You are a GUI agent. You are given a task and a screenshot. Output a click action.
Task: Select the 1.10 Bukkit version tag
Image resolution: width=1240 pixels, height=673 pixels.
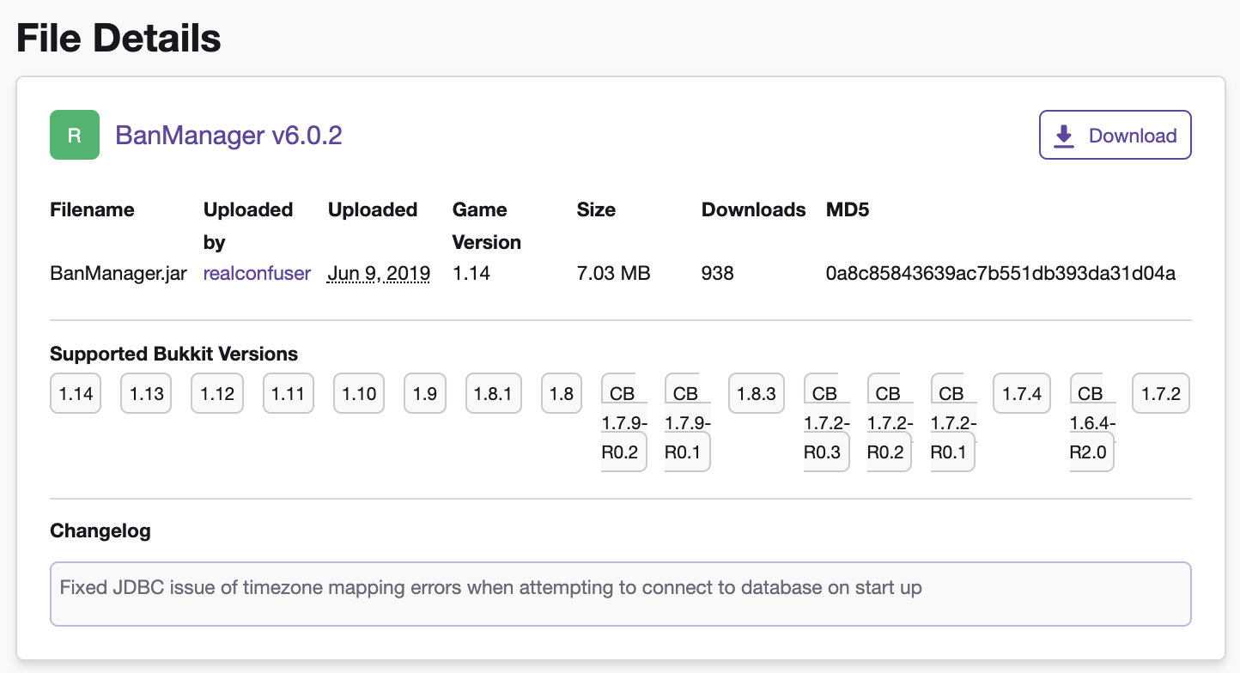tap(359, 394)
